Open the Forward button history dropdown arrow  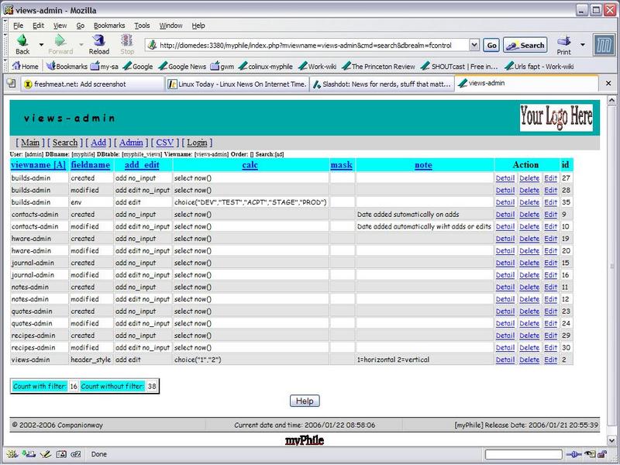pyautogui.click(x=81, y=44)
